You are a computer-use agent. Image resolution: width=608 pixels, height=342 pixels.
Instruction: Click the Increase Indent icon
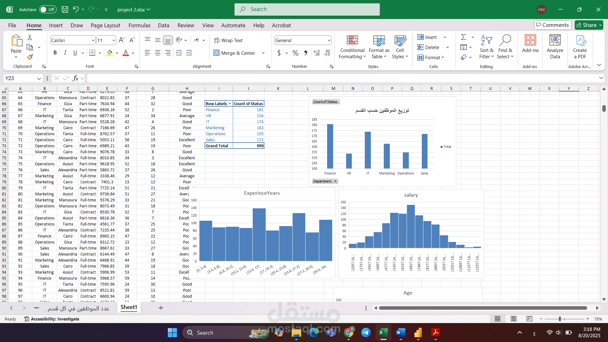pos(189,53)
